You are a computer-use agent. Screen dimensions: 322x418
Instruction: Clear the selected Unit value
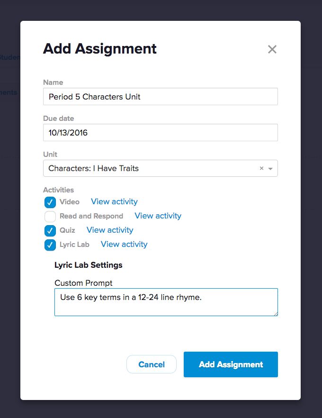[261, 168]
